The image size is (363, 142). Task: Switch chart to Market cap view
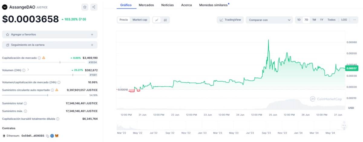[x=140, y=20]
